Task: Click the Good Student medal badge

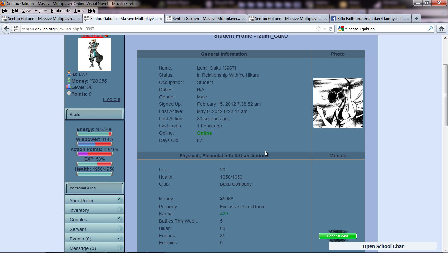Action: pyautogui.click(x=338, y=236)
